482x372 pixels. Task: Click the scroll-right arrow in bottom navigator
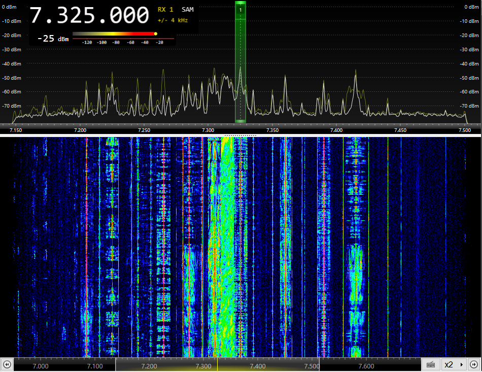pyautogui.click(x=473, y=364)
